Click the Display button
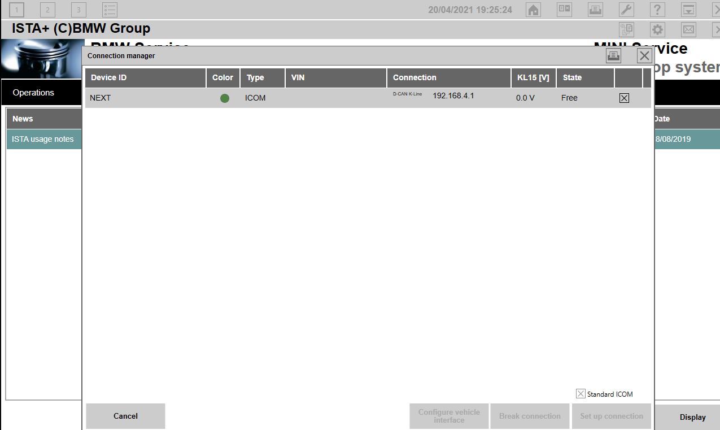 tap(692, 417)
